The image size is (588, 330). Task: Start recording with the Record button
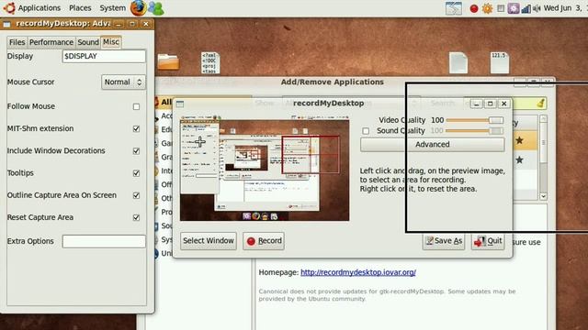point(264,241)
